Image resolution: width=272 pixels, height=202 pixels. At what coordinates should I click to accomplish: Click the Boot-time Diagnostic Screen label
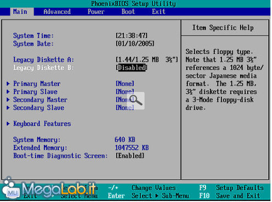60,156
